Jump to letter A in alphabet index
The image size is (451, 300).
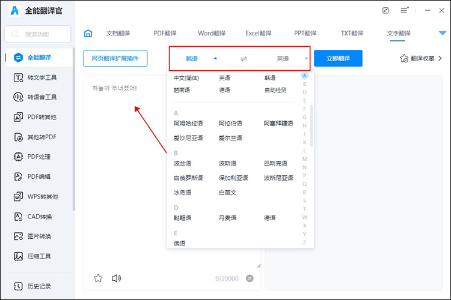(x=304, y=76)
